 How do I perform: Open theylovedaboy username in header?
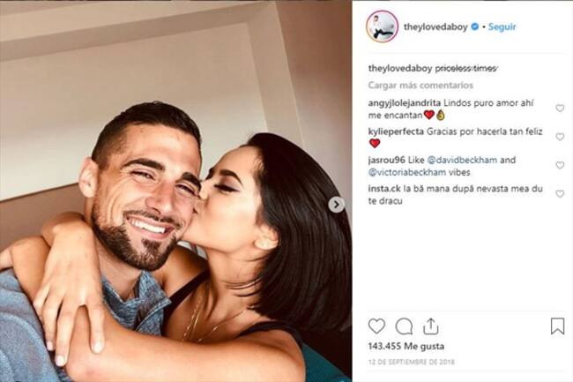[x=435, y=26]
